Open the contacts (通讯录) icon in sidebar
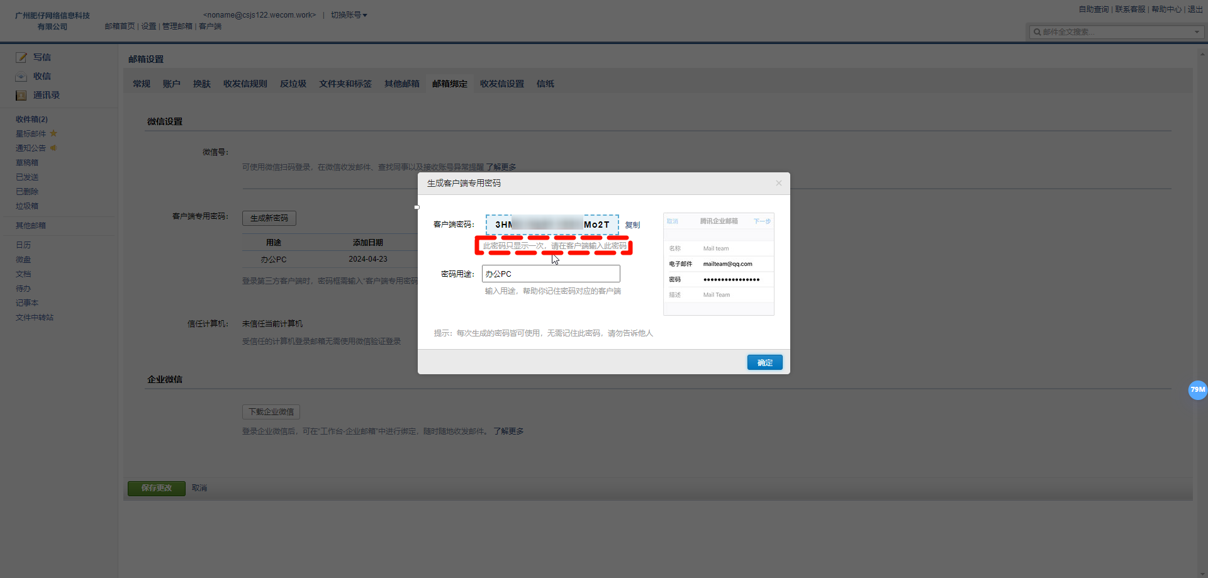The height and width of the screenshot is (578, 1208). (21, 95)
